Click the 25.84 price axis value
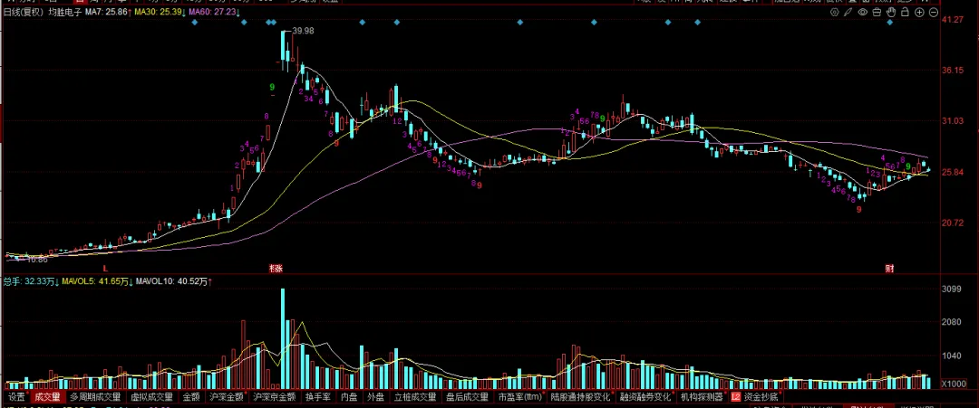 [x=952, y=173]
